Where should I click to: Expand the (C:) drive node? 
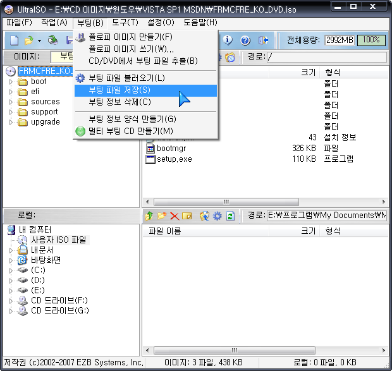coord(11,271)
